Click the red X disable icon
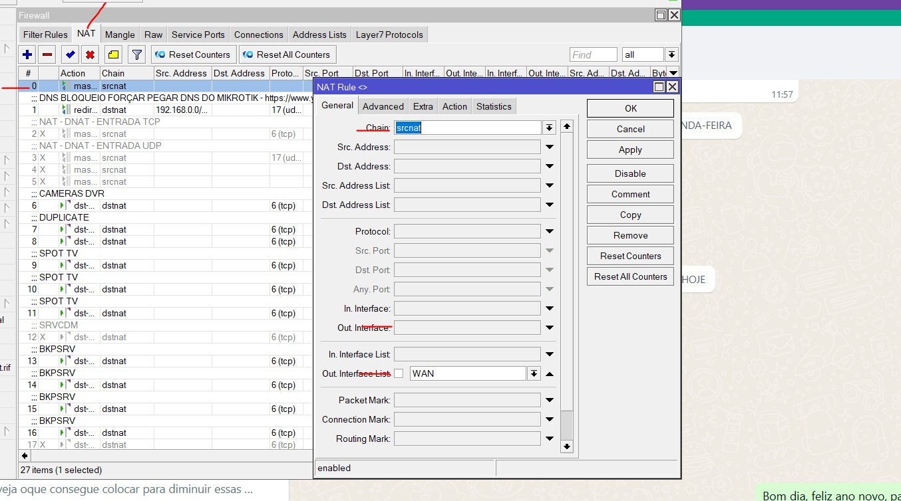Screen dimensions: 901x501 point(90,54)
